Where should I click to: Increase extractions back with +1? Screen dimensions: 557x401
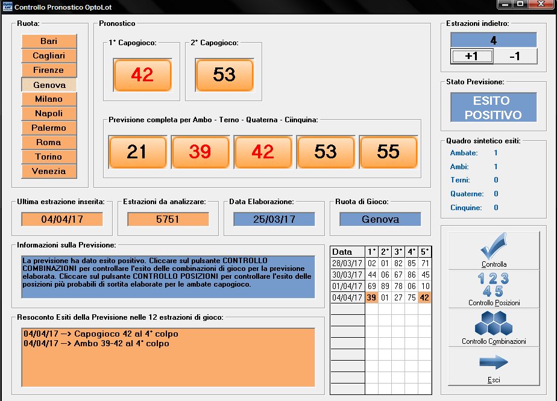coord(472,57)
